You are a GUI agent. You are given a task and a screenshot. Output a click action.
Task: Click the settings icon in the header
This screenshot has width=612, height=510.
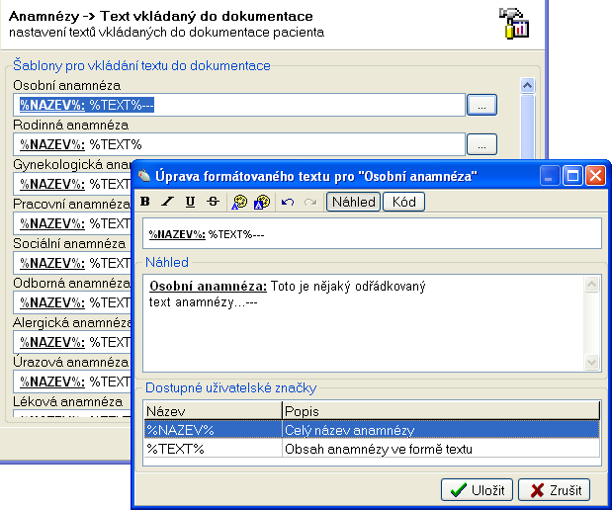(x=514, y=22)
